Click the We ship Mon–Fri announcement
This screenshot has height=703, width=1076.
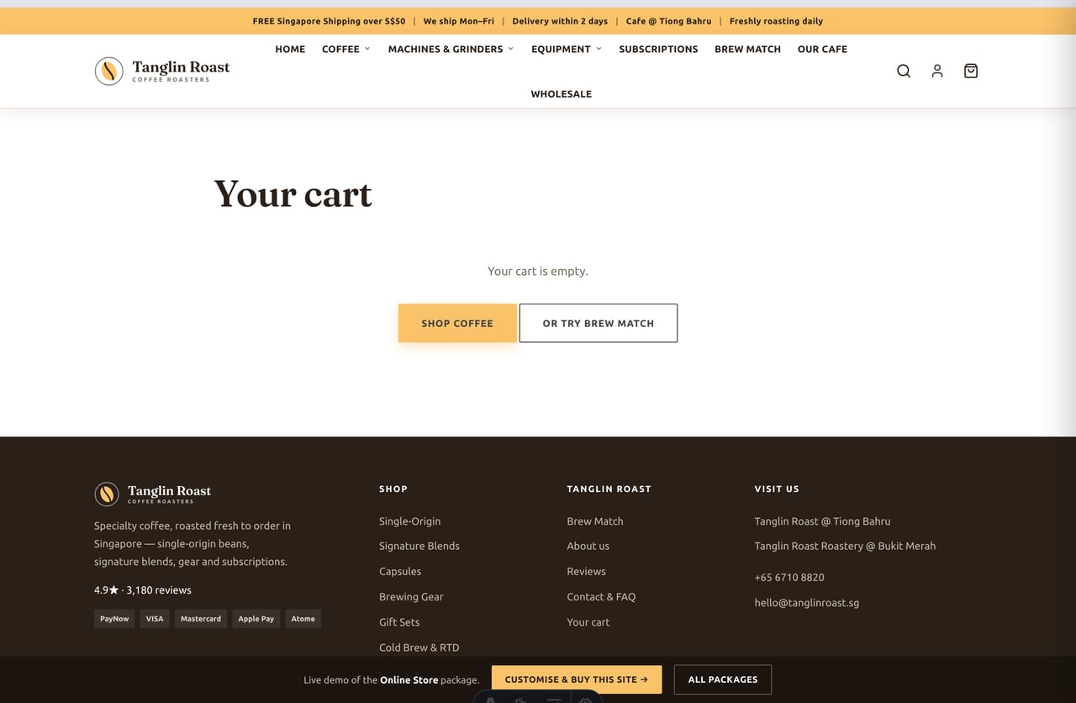(x=458, y=21)
